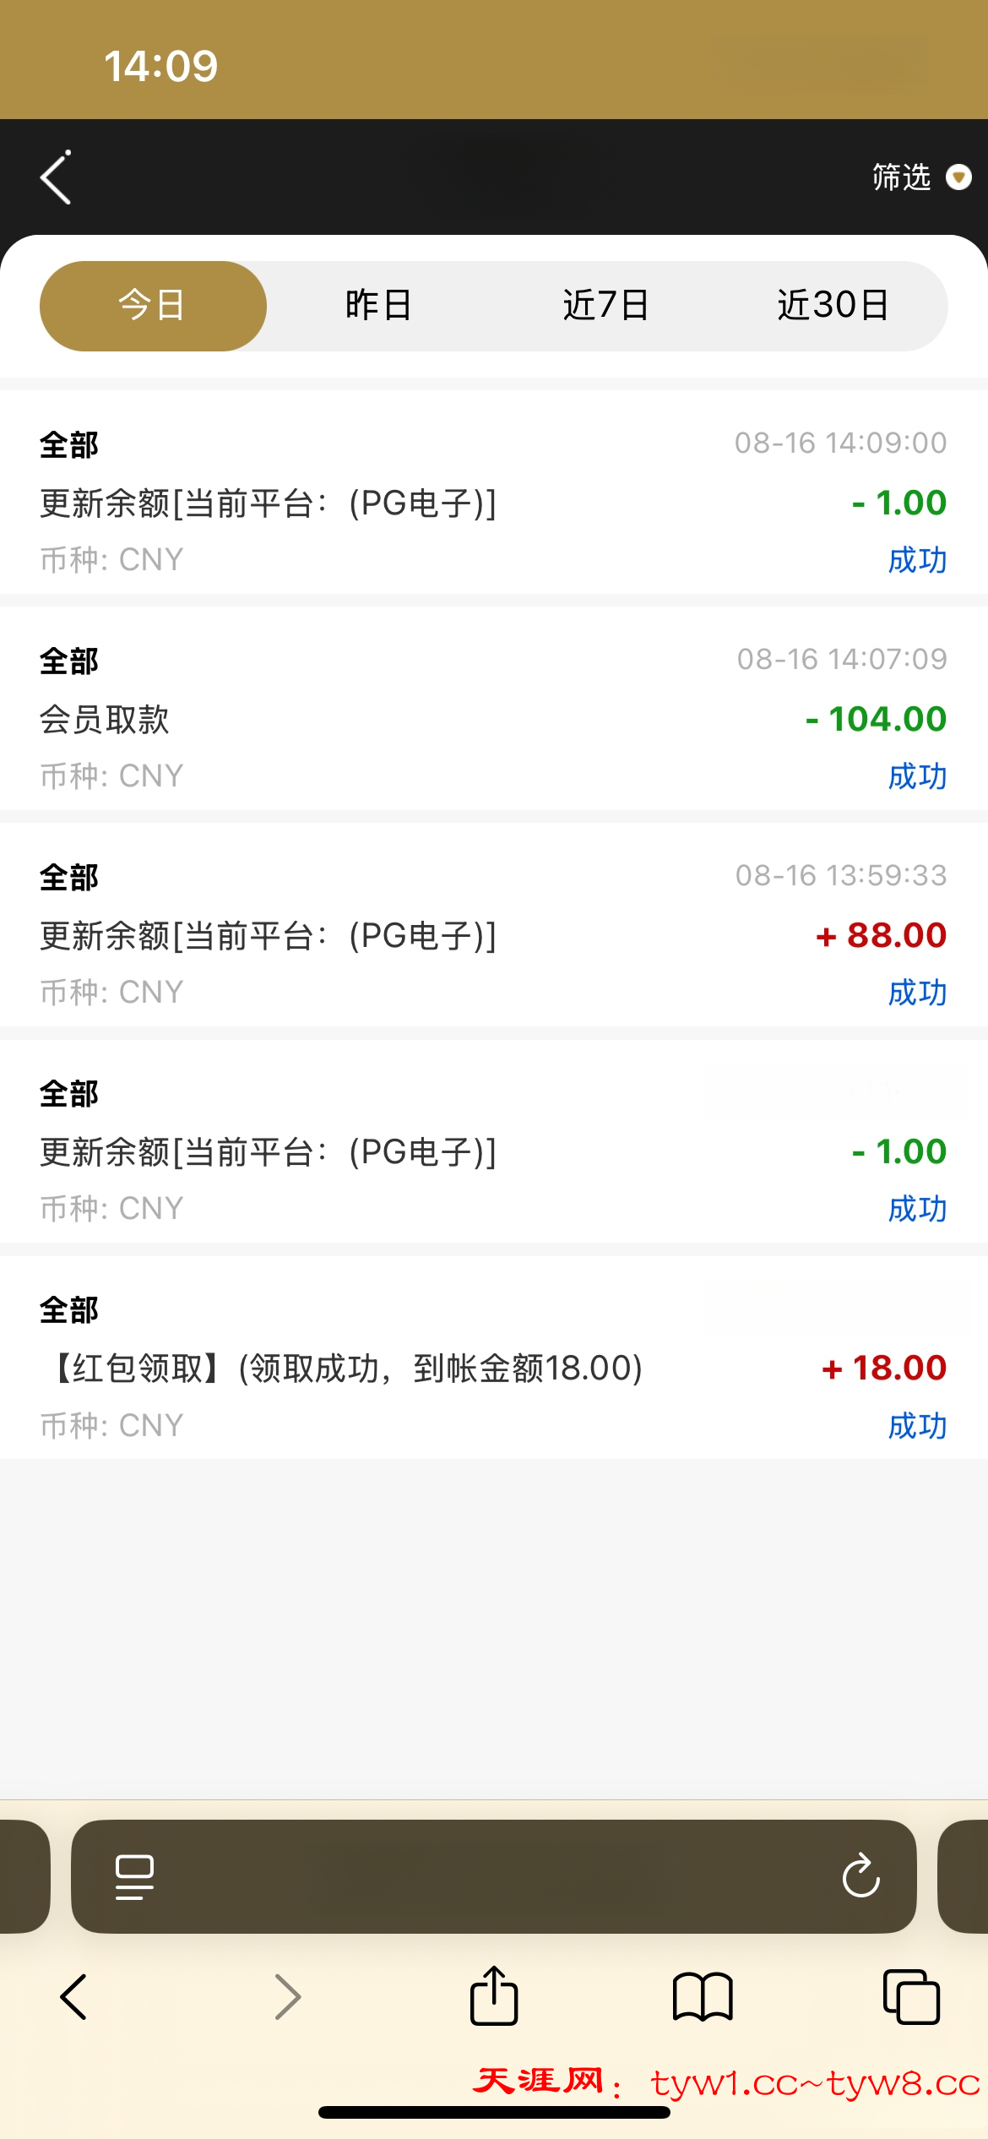Tap the gold filter arrow icon

tap(958, 177)
